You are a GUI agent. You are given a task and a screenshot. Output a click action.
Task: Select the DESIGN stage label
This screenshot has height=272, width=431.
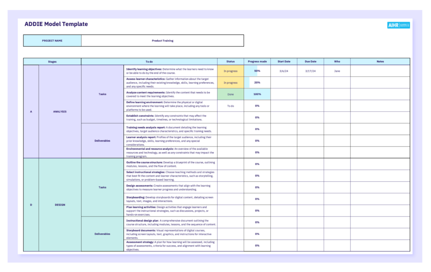click(59, 205)
